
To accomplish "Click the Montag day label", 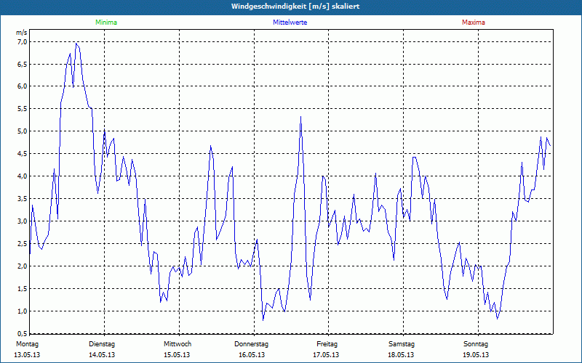I will pos(27,344).
